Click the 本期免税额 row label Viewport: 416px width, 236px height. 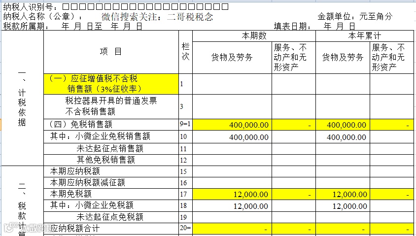[x=111, y=194]
